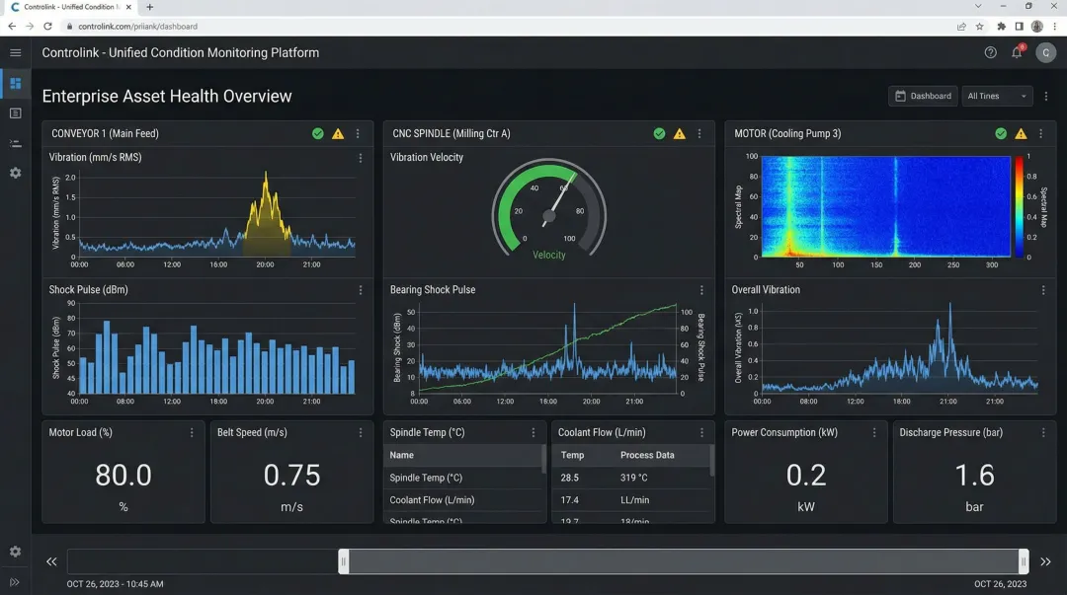Click the green health status on CNC SPINDLE
Viewport: 1067px width, 595px height.
click(659, 133)
